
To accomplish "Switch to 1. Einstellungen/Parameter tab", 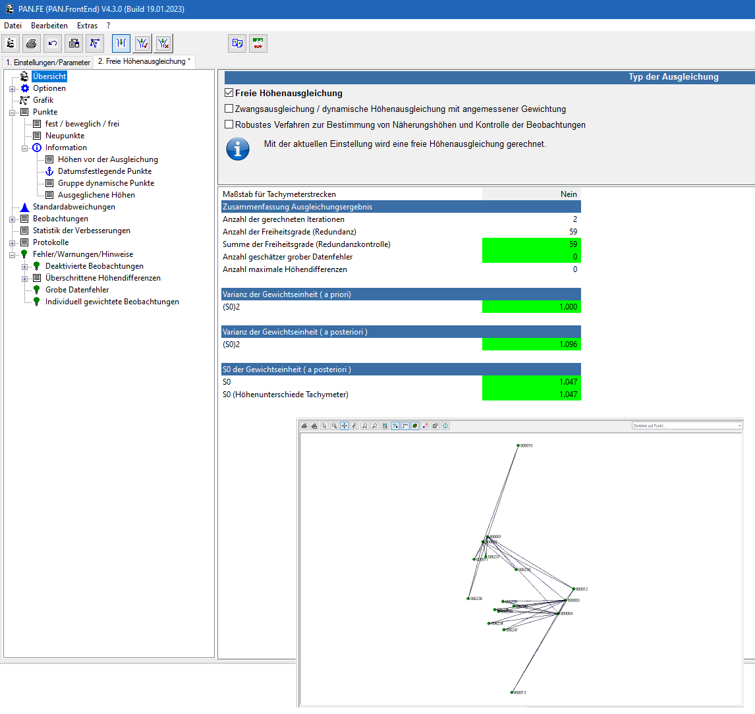I will [x=48, y=63].
